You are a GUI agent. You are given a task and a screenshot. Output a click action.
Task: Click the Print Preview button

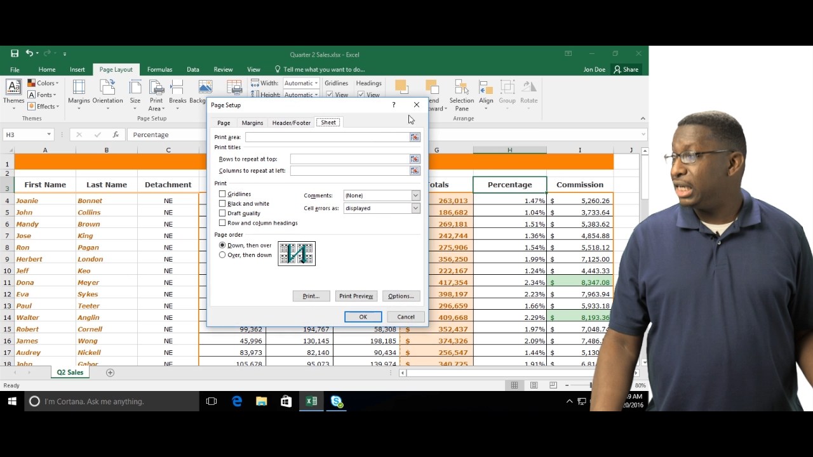[x=356, y=296]
